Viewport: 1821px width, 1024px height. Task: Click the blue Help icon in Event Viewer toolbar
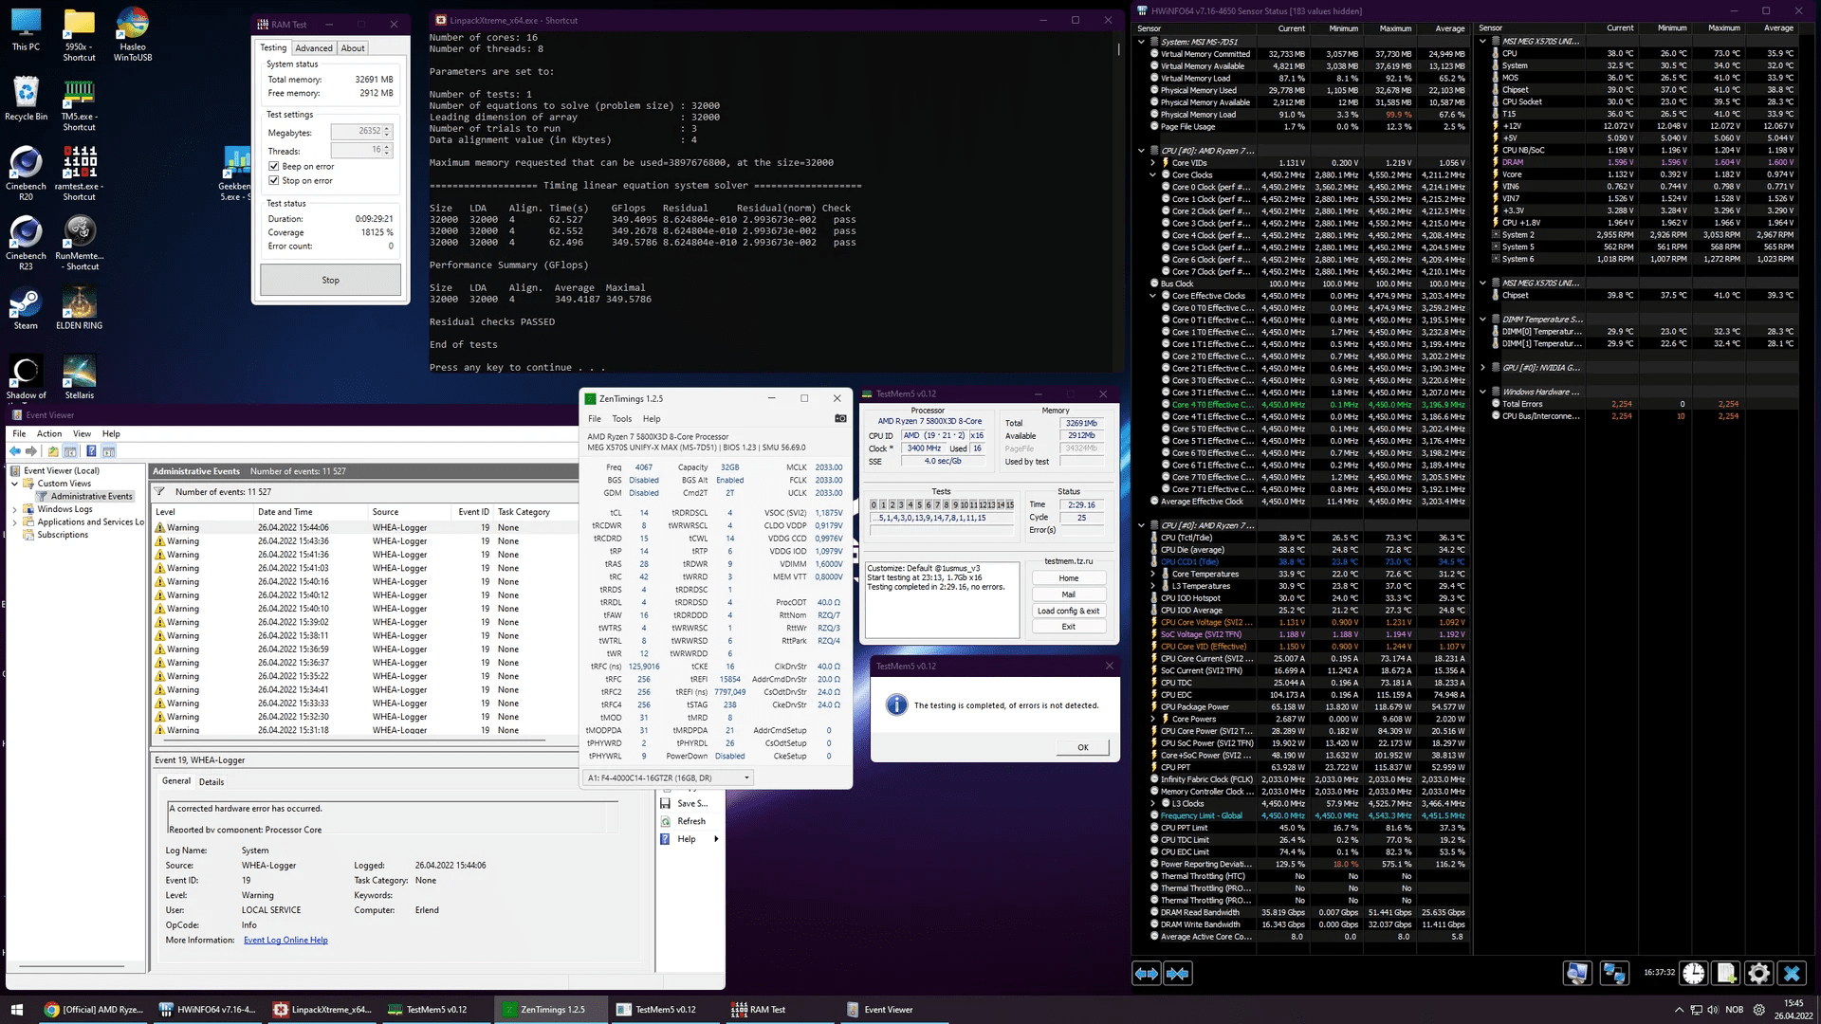tap(91, 451)
